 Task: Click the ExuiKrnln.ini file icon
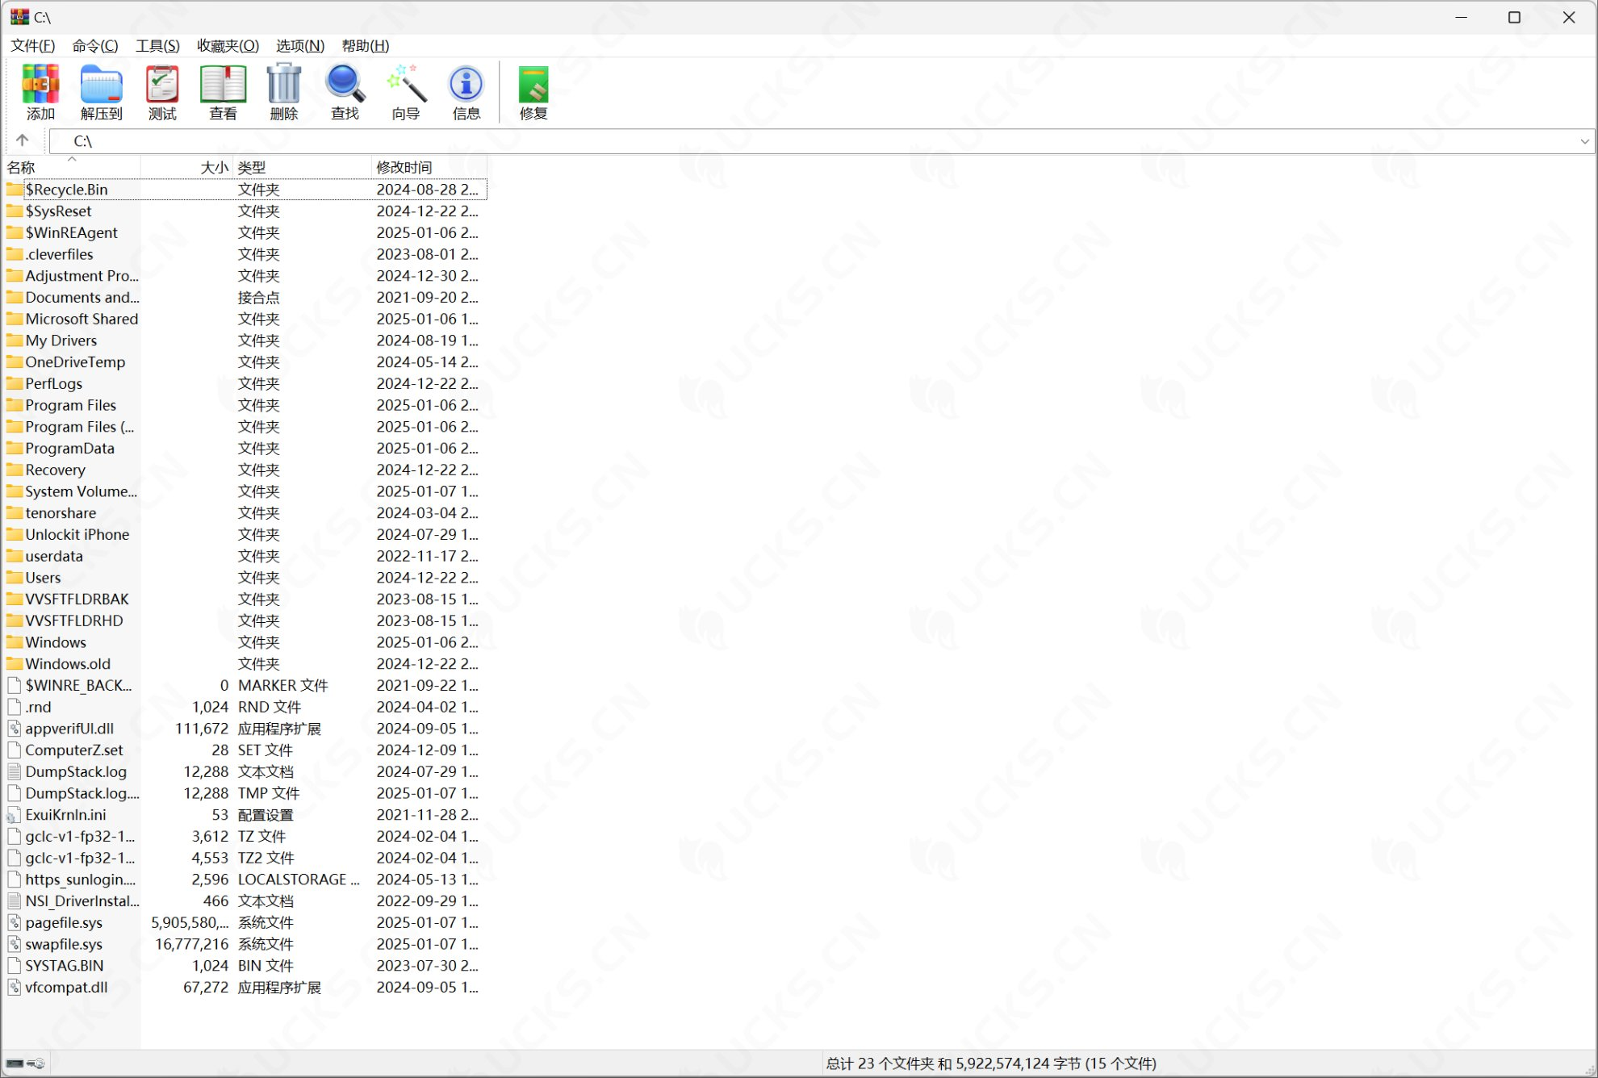[15, 815]
